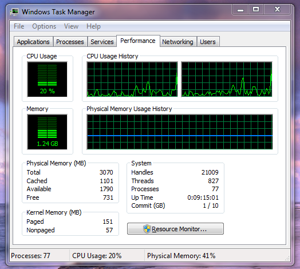Click the Total physical memory value 3070
Screen dimensions: 300x269
pyautogui.click(x=106, y=172)
